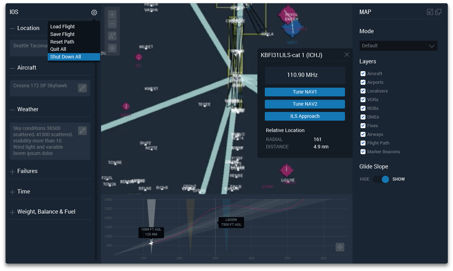Center map on aircraft with target icon

coord(112,48)
